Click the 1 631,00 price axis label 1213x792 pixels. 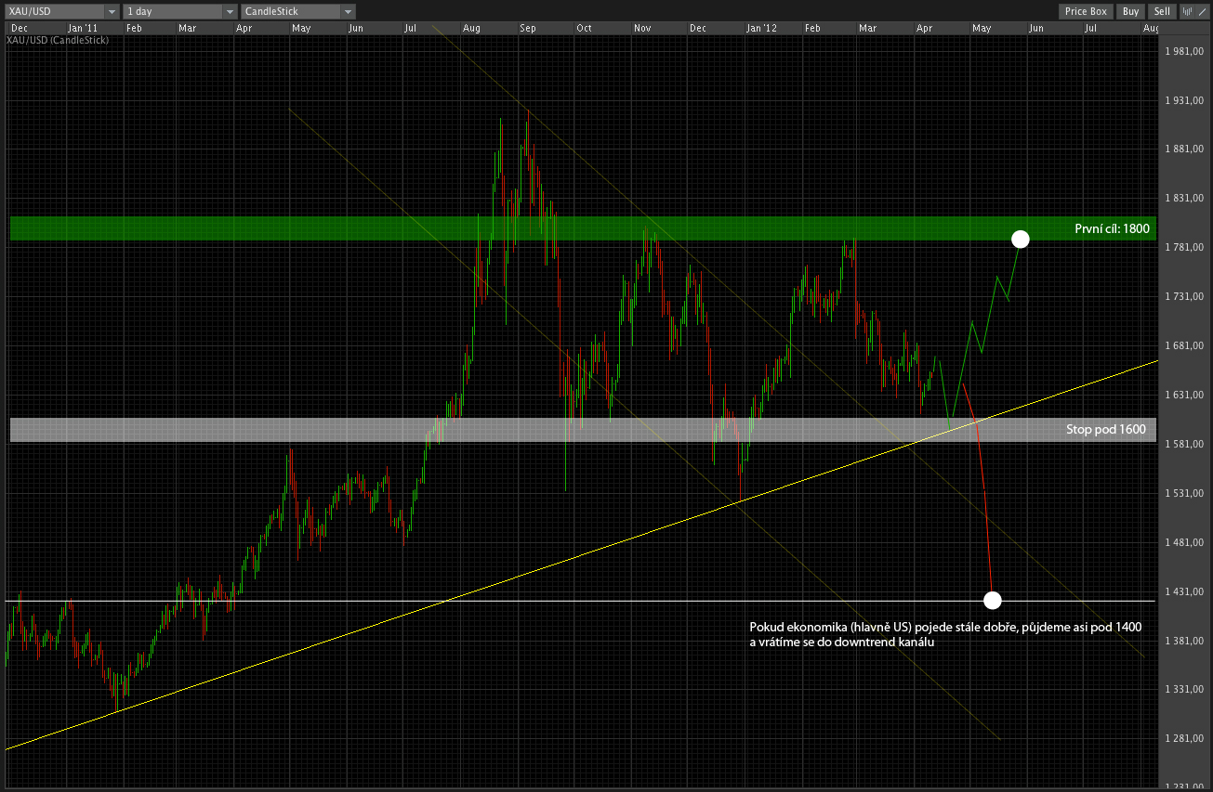[x=1184, y=395]
